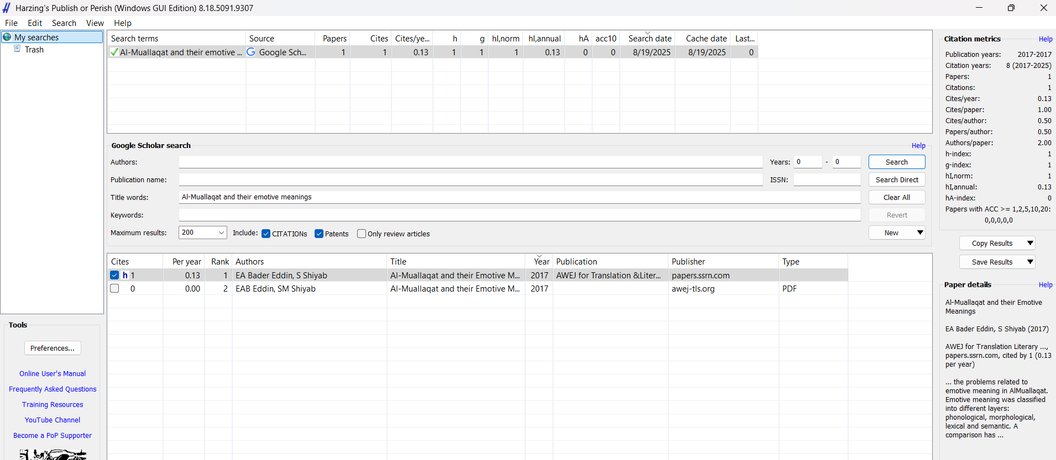Click the Search button
The width and height of the screenshot is (1056, 460).
[897, 162]
